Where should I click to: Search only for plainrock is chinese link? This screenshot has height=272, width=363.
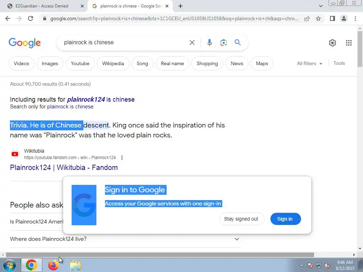point(70,107)
